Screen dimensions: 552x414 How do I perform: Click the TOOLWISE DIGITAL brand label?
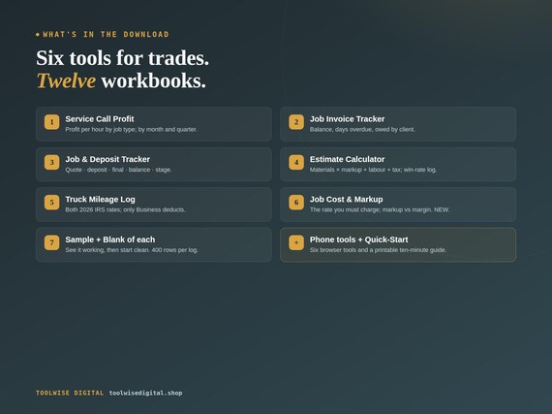[x=70, y=393]
